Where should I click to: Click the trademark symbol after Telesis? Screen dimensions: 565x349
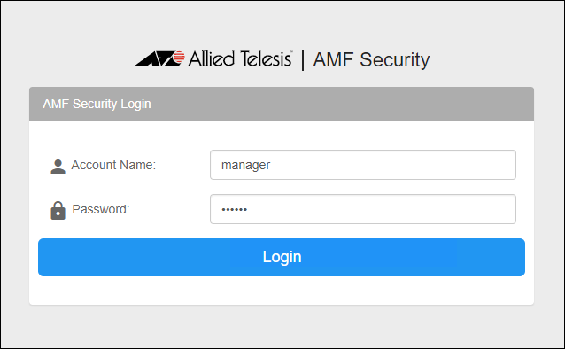click(291, 51)
